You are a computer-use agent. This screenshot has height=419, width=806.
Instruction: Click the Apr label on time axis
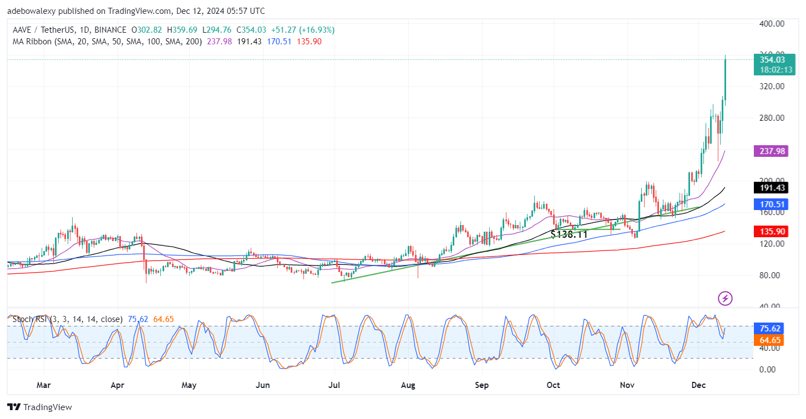click(x=117, y=385)
